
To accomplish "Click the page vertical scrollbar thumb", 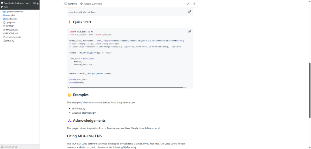I will click(310, 90).
